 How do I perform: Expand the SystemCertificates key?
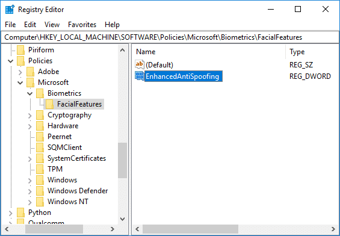[x=30, y=159]
